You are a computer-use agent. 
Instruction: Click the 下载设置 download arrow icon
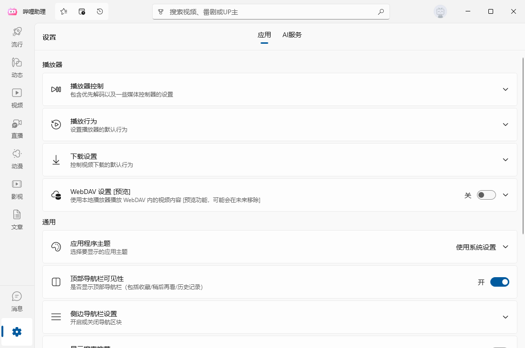56,160
